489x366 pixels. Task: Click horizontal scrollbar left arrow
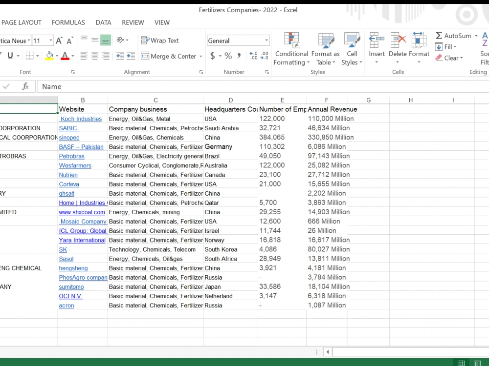328,352
